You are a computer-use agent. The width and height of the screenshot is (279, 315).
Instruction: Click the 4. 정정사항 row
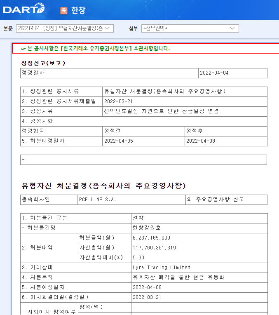coord(143,121)
